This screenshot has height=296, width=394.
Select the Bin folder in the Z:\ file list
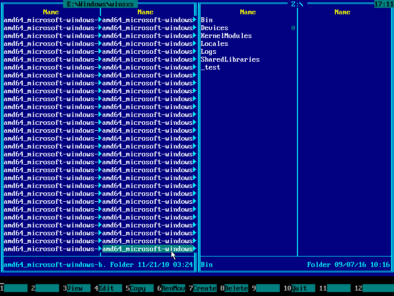point(206,20)
